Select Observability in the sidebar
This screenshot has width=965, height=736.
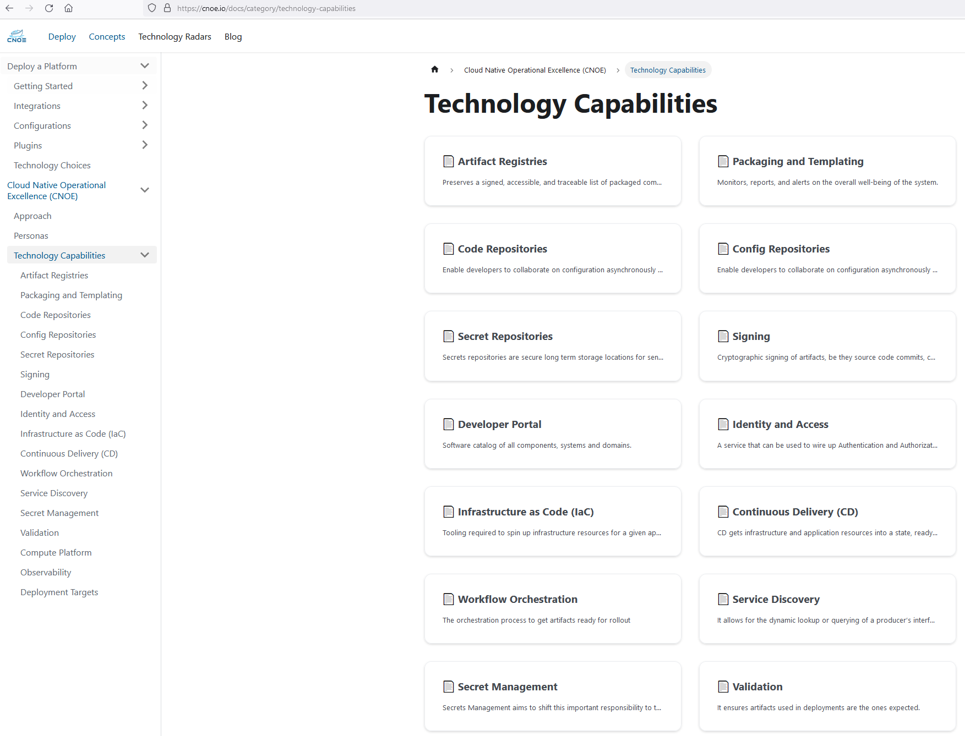tap(46, 572)
